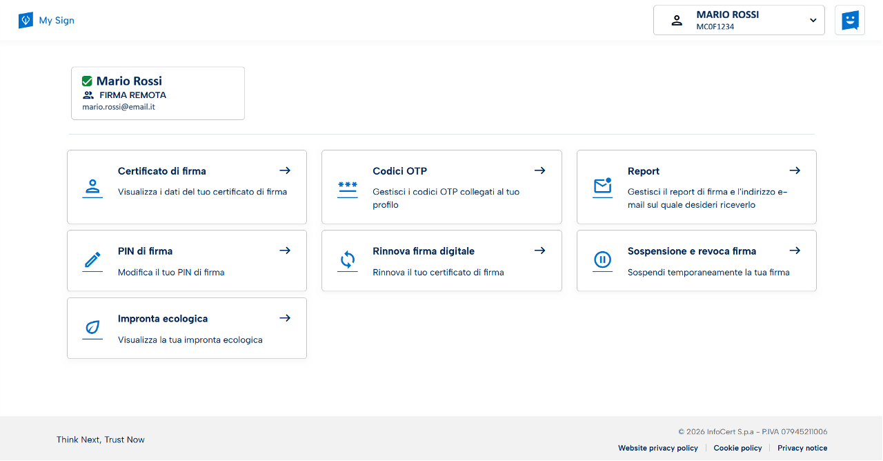Click the arrow on Codici OTP card
883x461 pixels.
(x=539, y=170)
